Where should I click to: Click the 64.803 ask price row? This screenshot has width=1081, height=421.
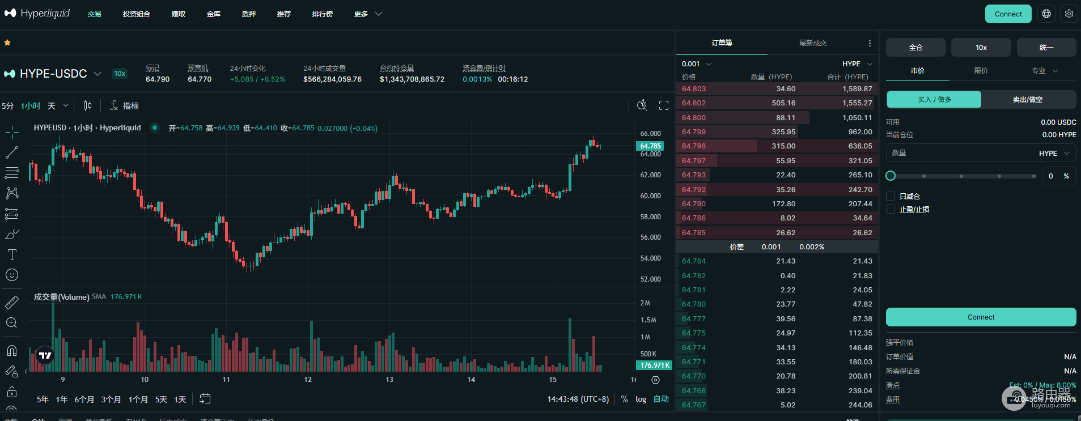coord(777,89)
